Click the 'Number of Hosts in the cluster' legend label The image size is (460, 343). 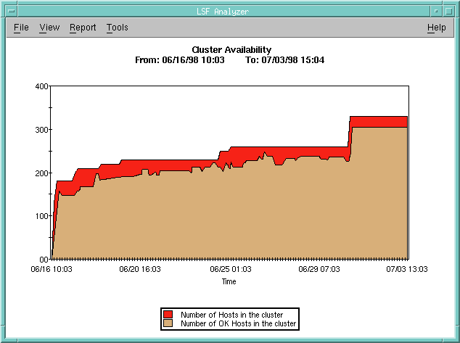coord(231,315)
